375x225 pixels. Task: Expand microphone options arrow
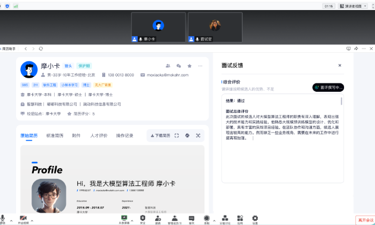11,221
